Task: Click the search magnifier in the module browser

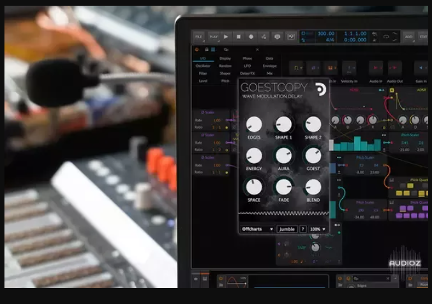Action: coord(226,50)
